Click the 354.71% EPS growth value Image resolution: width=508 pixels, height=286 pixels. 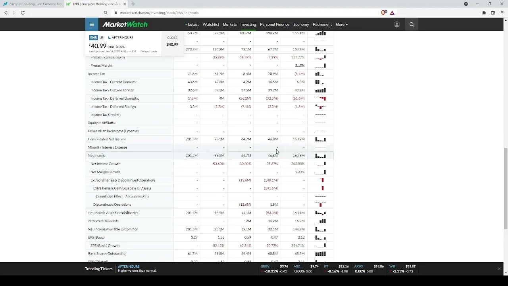(298, 245)
